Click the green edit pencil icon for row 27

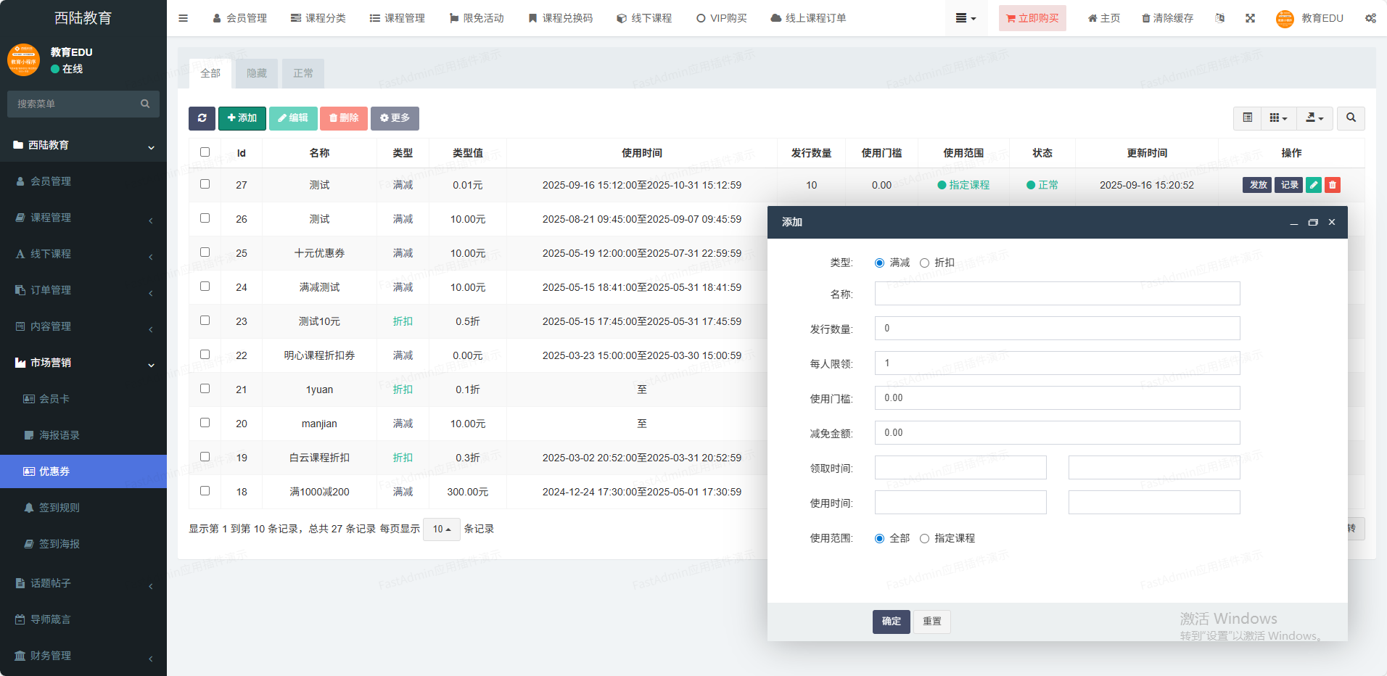pos(1313,185)
